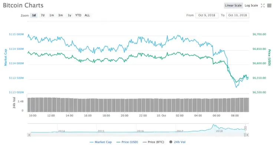
Task: Switch to Linear Scale
Action: 233,6
